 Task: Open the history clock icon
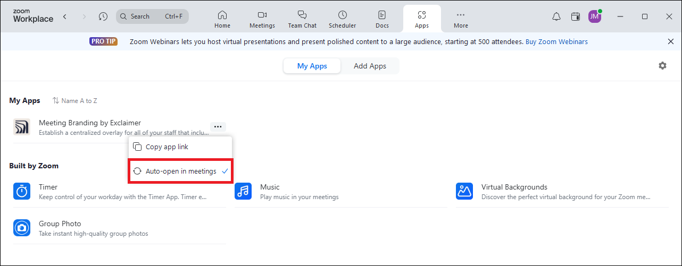click(x=103, y=16)
